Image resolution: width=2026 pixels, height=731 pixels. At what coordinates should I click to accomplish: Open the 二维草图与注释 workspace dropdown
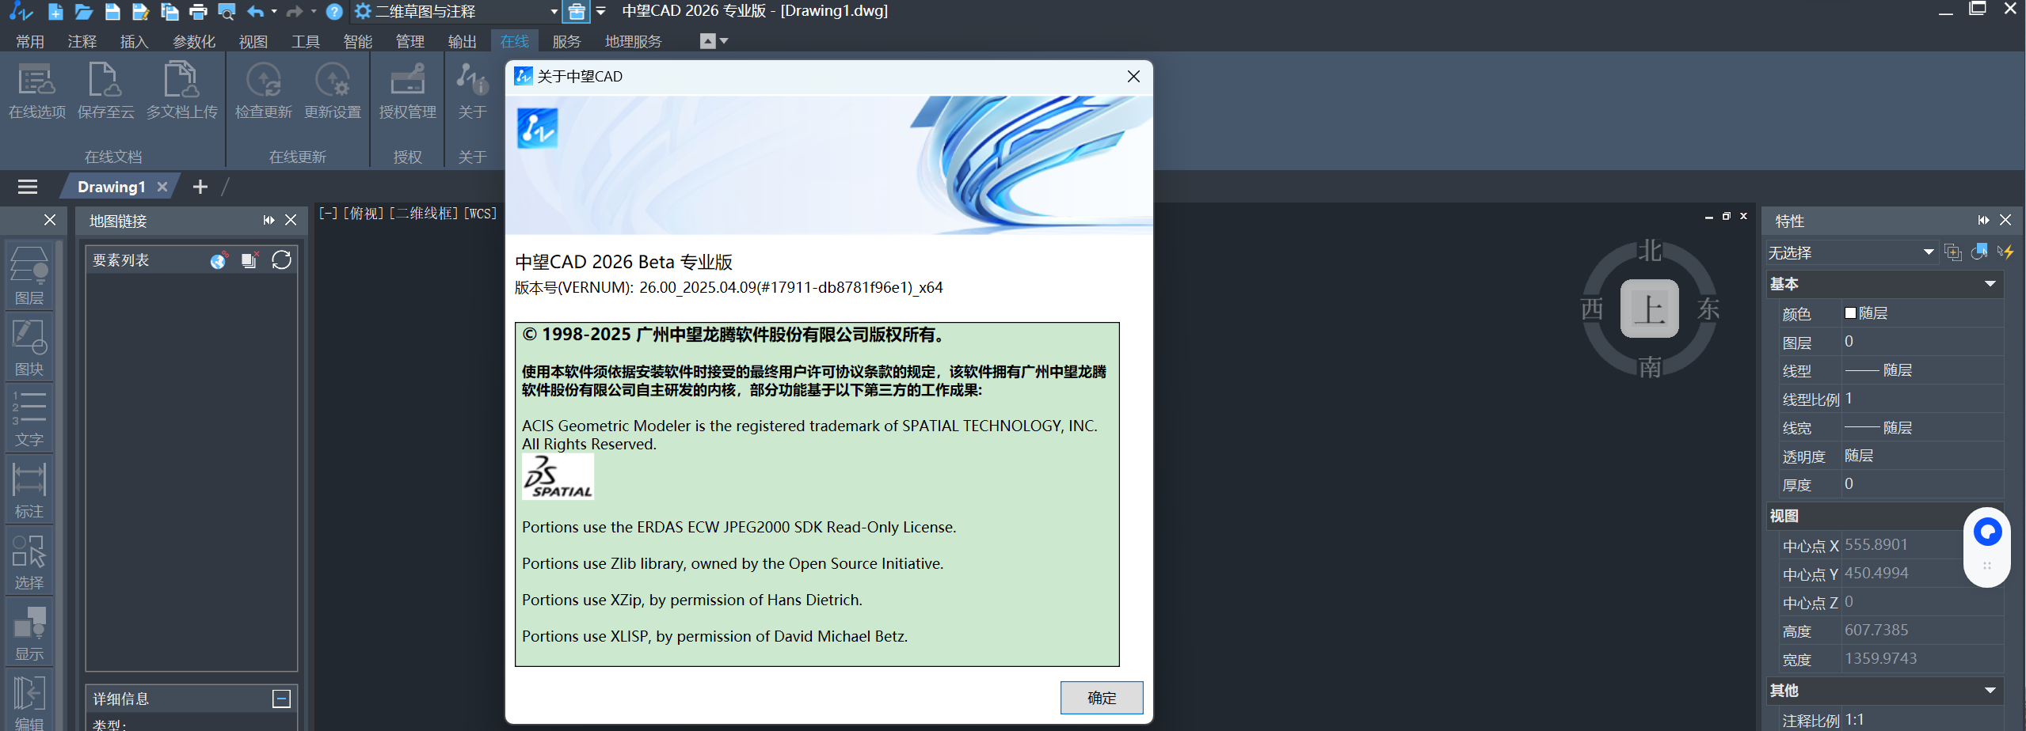click(554, 12)
